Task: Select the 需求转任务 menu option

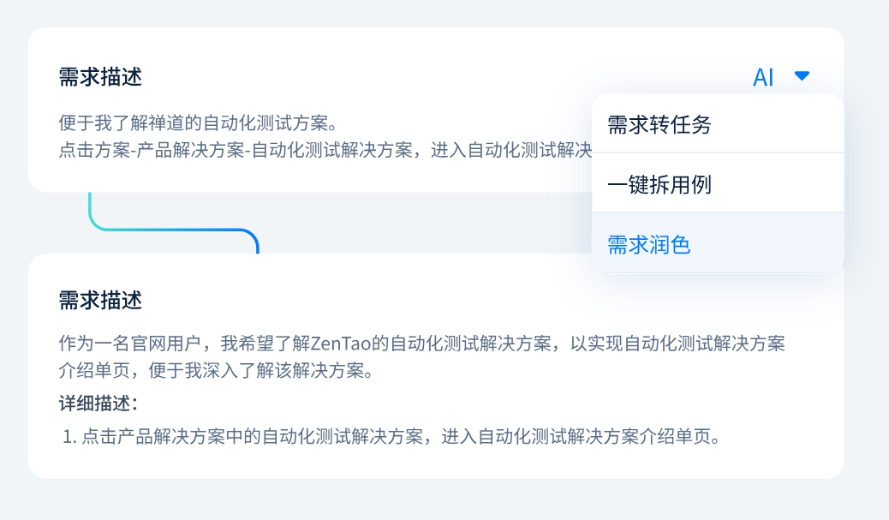Action: [659, 125]
